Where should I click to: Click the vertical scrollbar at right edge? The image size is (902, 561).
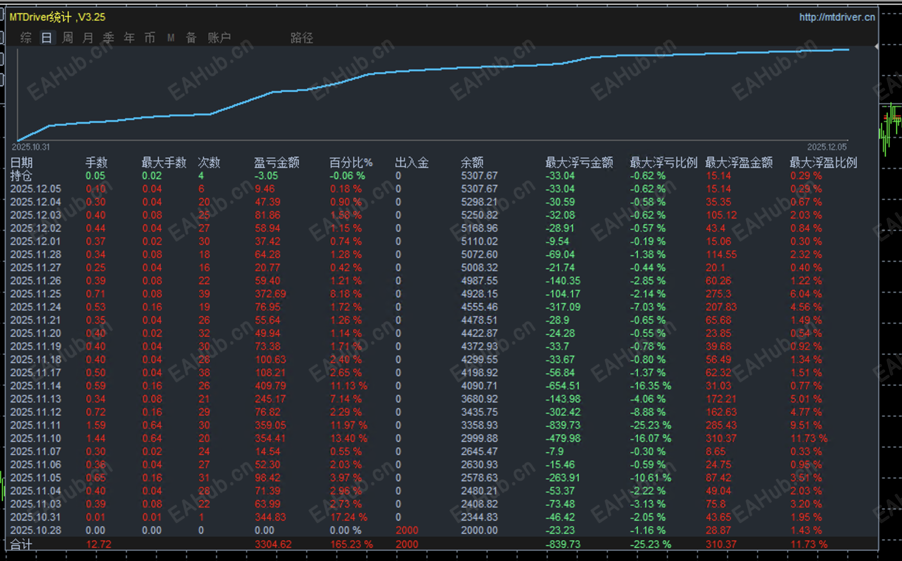coord(878,282)
